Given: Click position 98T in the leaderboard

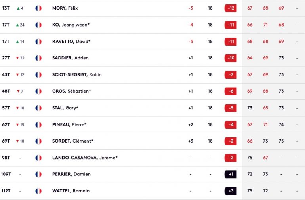Looking at the screenshot, I should pyautogui.click(x=6, y=158).
